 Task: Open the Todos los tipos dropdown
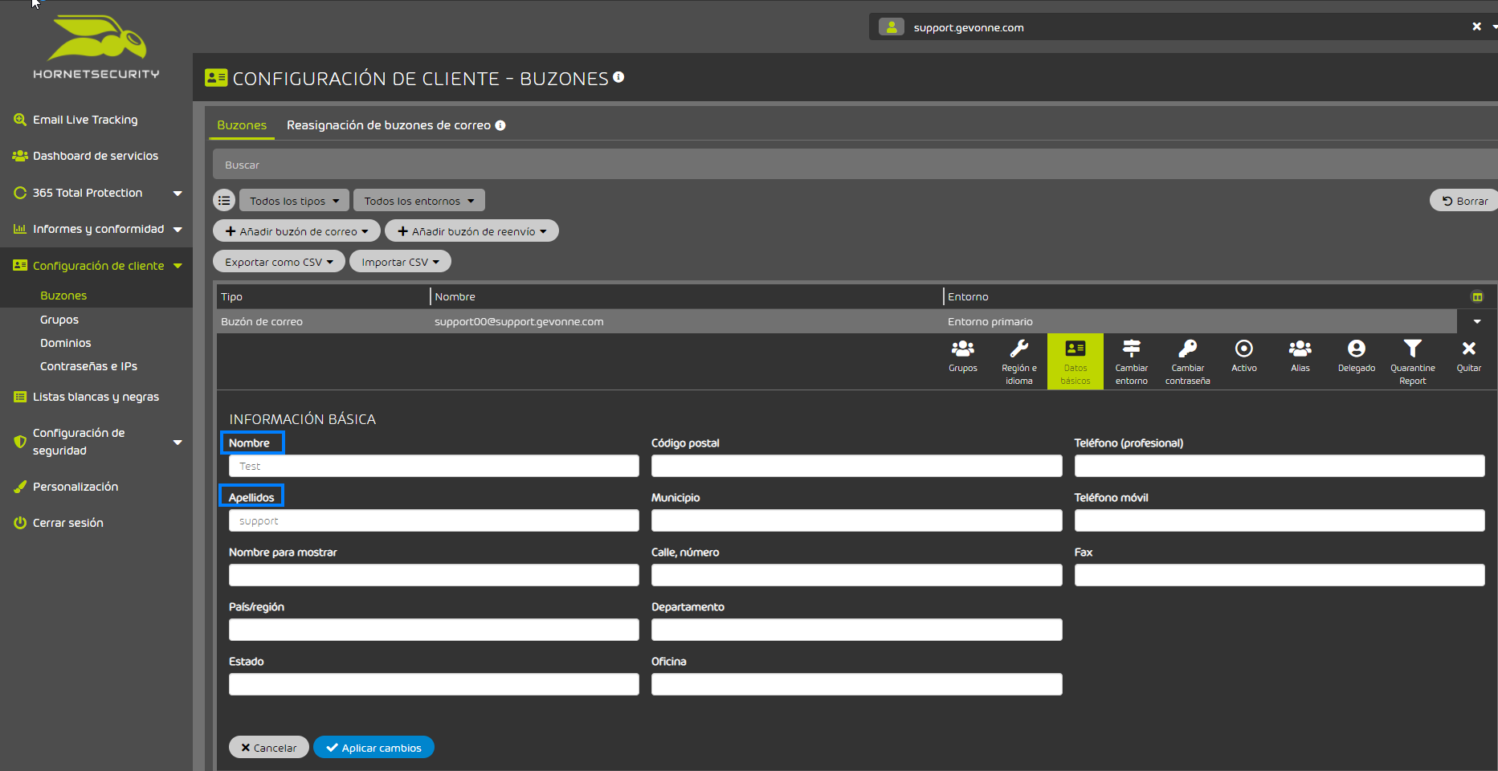(x=294, y=200)
